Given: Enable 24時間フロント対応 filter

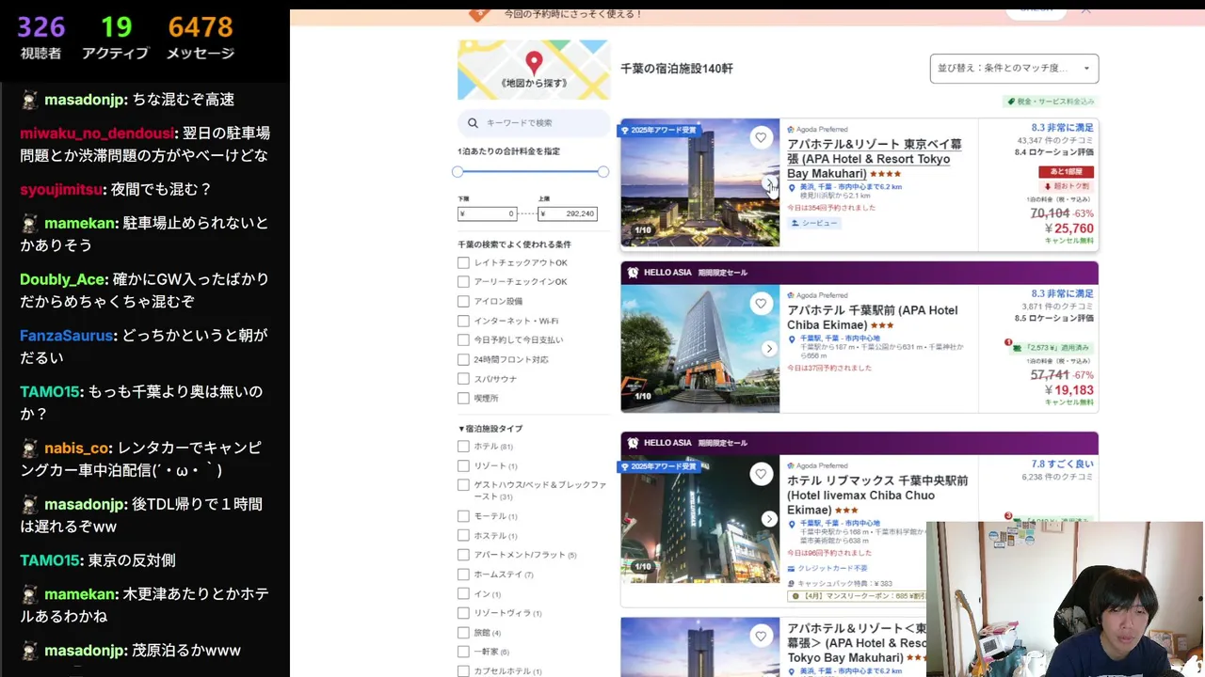Looking at the screenshot, I should coord(463,359).
